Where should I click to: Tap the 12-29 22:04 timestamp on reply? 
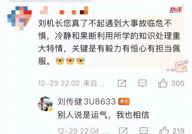click(x=78, y=131)
